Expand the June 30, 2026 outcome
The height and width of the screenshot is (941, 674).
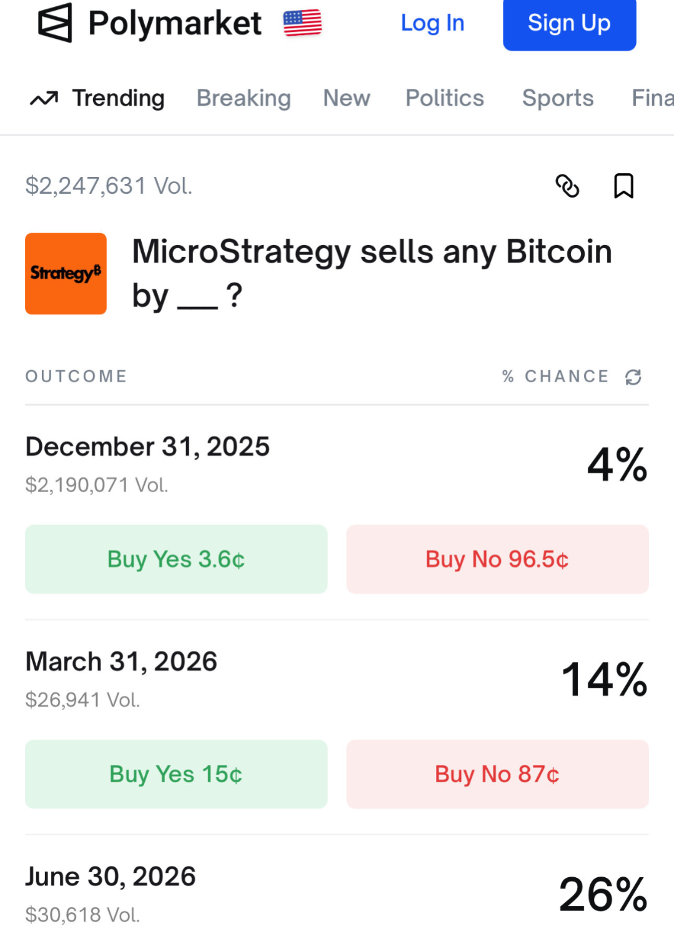pyautogui.click(x=111, y=877)
